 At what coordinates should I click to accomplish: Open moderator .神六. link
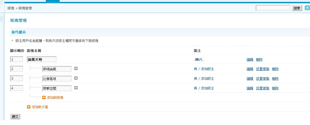click(x=199, y=60)
